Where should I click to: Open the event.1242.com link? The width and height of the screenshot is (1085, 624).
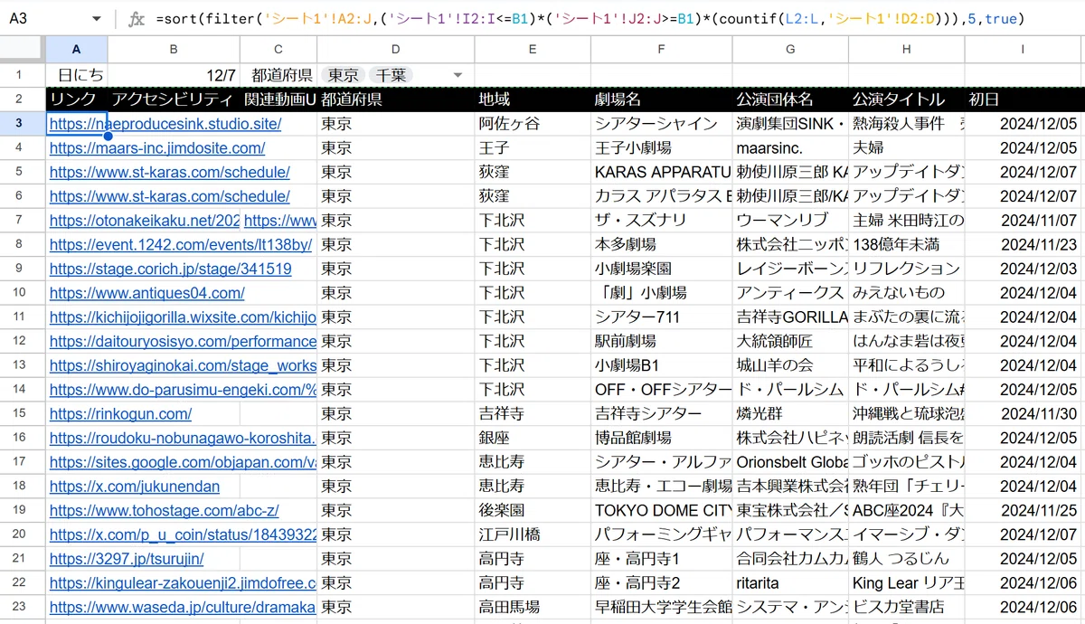(x=181, y=244)
